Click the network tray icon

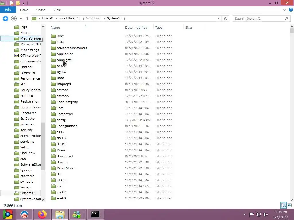coord(259,214)
